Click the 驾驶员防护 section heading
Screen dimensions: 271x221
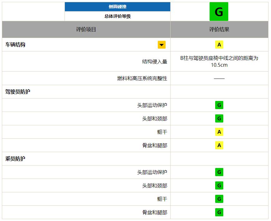[18, 92]
